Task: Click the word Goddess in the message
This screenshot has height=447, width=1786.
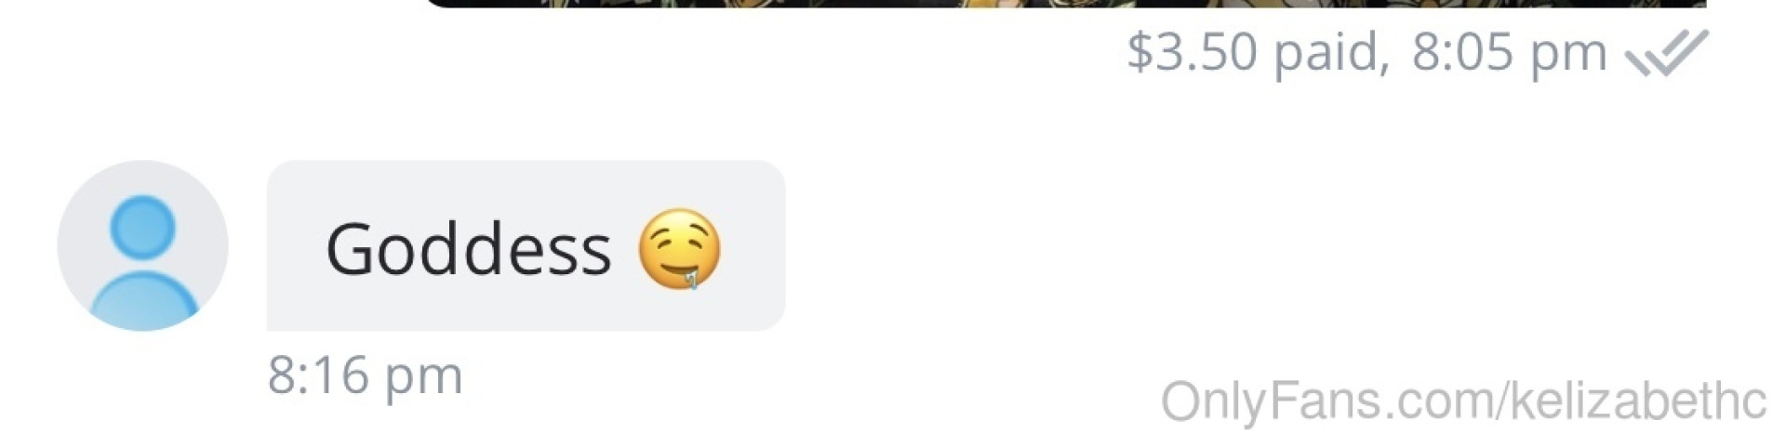Action: click(x=468, y=249)
